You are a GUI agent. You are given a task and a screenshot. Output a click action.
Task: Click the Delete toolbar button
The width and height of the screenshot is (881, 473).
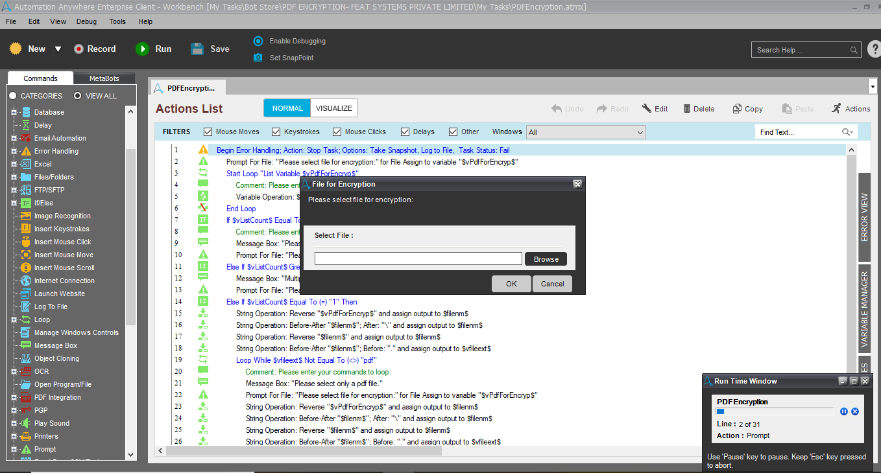coord(698,109)
